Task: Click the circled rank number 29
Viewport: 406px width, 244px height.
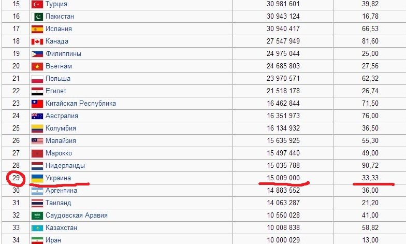Action: [16, 178]
